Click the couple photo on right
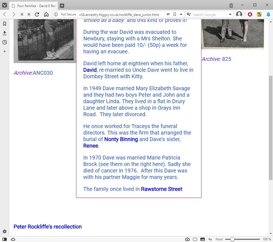 pyautogui.click(x=233, y=34)
